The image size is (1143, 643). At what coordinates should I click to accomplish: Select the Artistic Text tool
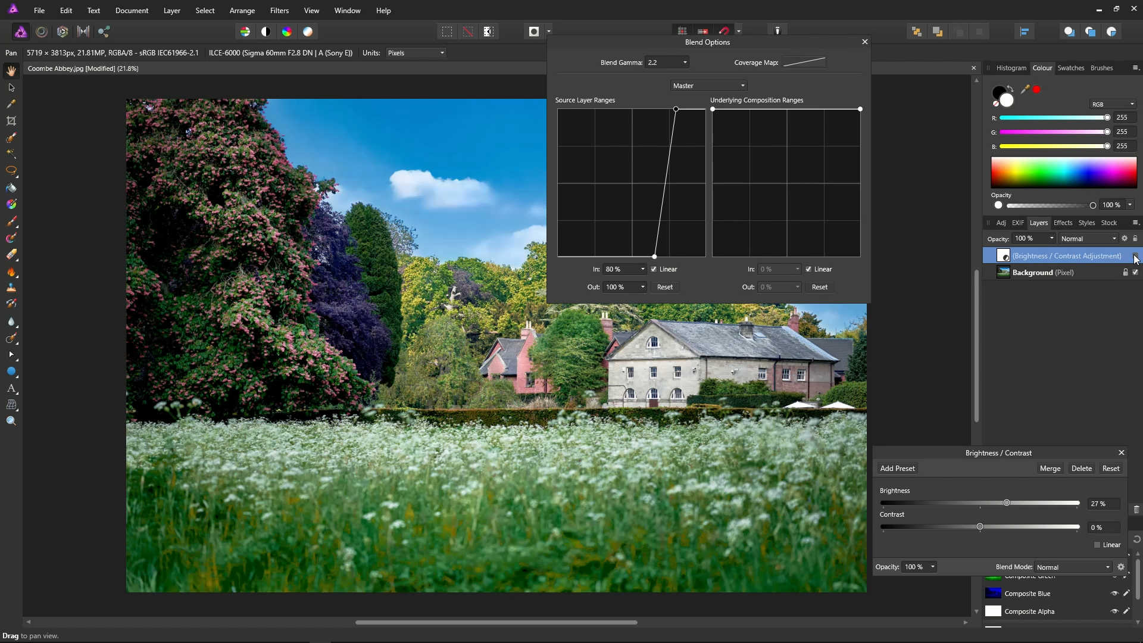(x=11, y=388)
